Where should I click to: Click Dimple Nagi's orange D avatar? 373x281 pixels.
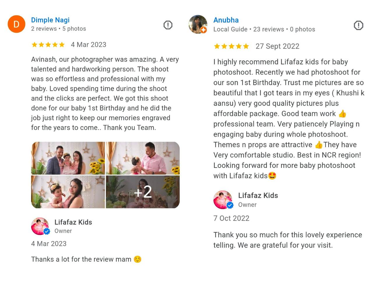pos(16,24)
